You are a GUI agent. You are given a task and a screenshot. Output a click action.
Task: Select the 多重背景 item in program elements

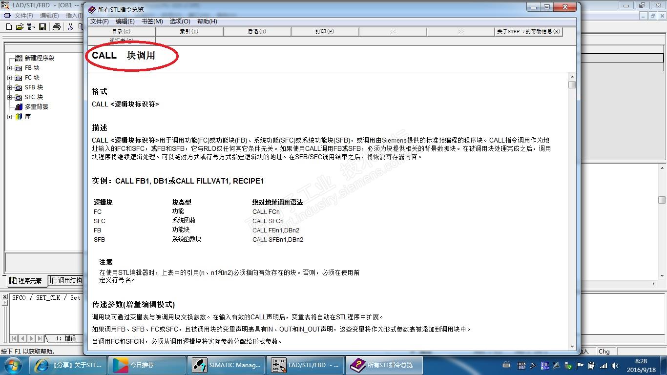[x=37, y=107]
